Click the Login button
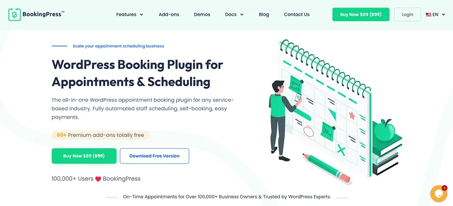Viewport: 453px width, 206px height. (408, 15)
